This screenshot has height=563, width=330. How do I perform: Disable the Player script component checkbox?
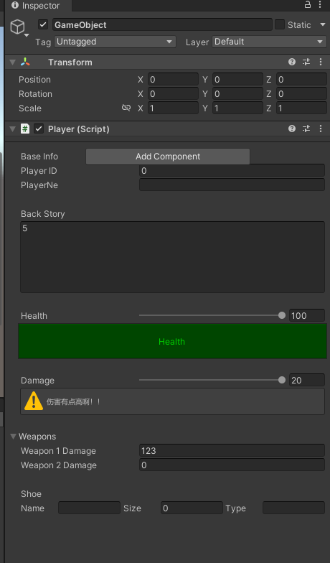pyautogui.click(x=39, y=129)
